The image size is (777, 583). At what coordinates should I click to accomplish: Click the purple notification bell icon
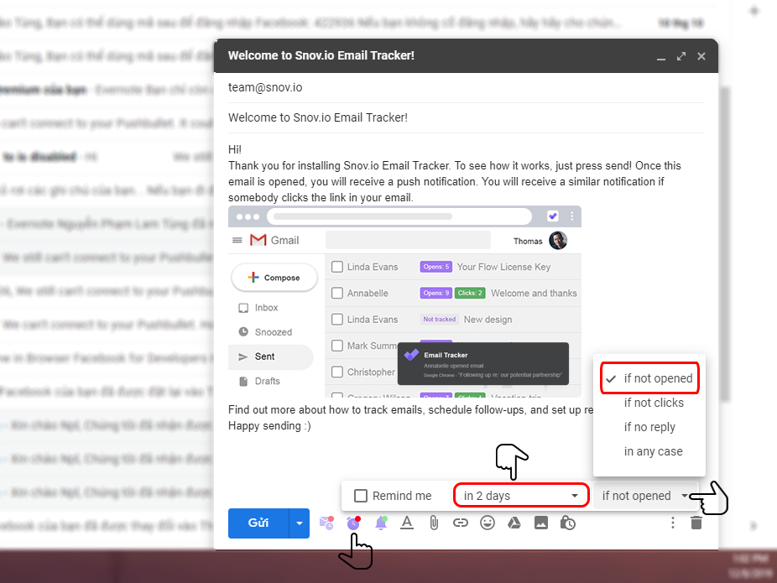(x=381, y=523)
